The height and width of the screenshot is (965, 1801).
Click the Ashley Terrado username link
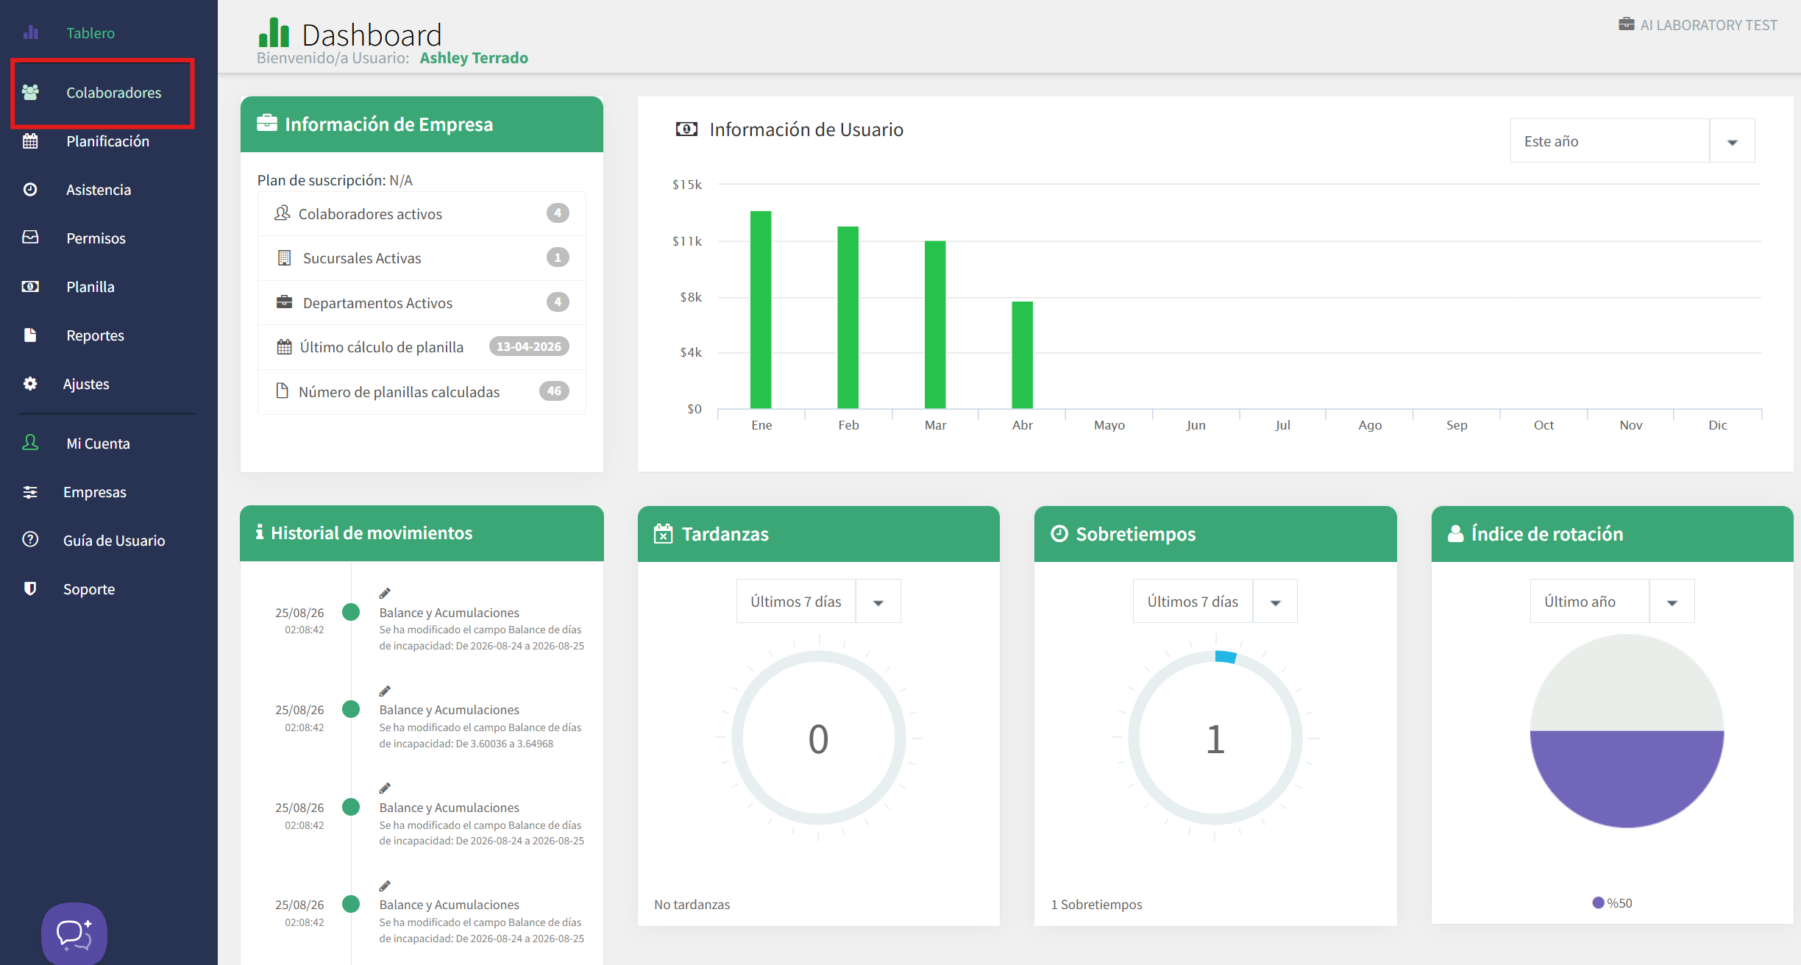474,58
